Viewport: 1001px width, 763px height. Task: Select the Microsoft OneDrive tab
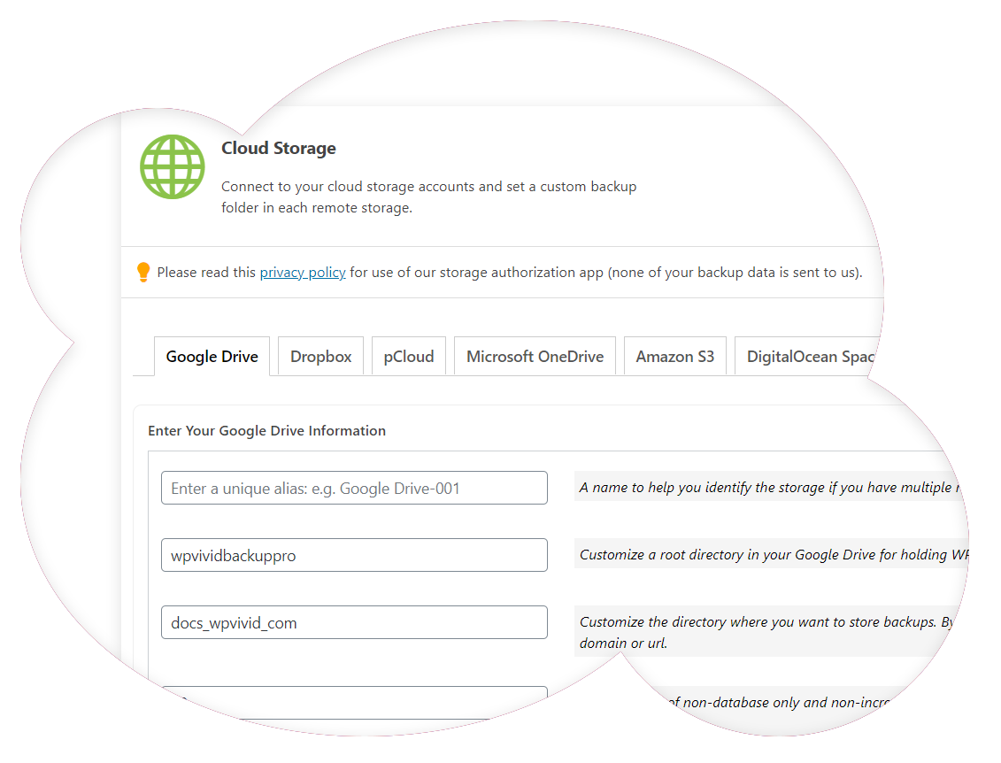[x=535, y=357]
